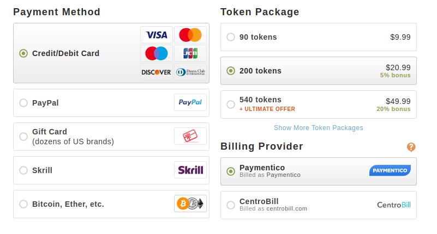Click the purple Skrill logo
The image size is (437, 234).
[x=190, y=170]
